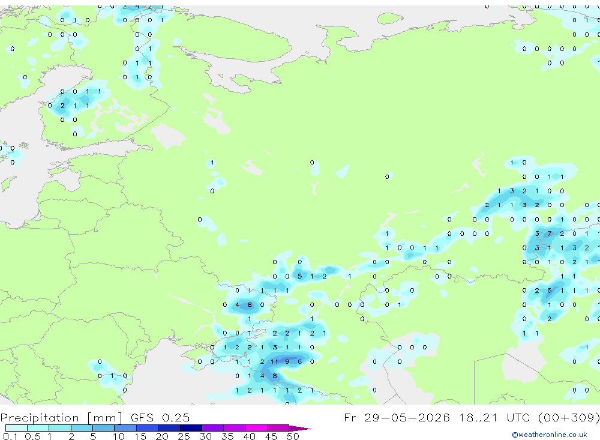Viewport: 600px width, 440px height.
Task: Click the '10' legend scale label
Action: pyautogui.click(x=119, y=436)
